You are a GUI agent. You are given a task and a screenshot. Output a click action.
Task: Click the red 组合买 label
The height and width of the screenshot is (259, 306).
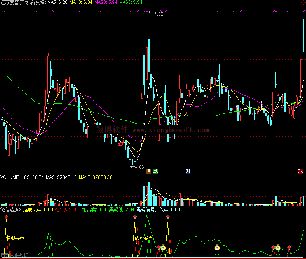(x=67, y=209)
